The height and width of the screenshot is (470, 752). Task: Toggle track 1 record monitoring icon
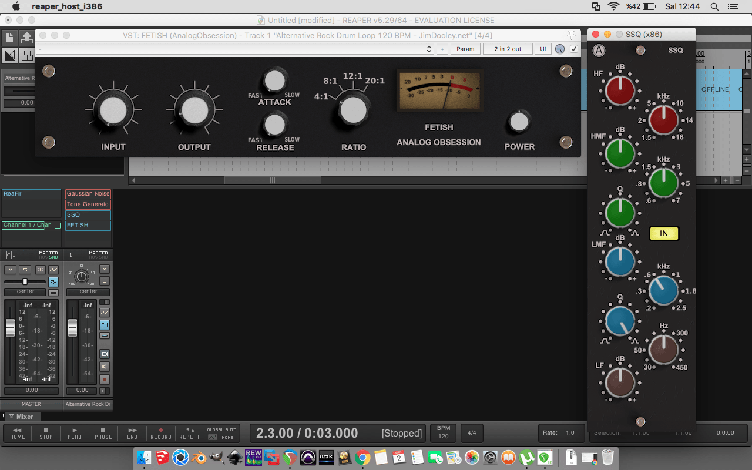pos(105,367)
